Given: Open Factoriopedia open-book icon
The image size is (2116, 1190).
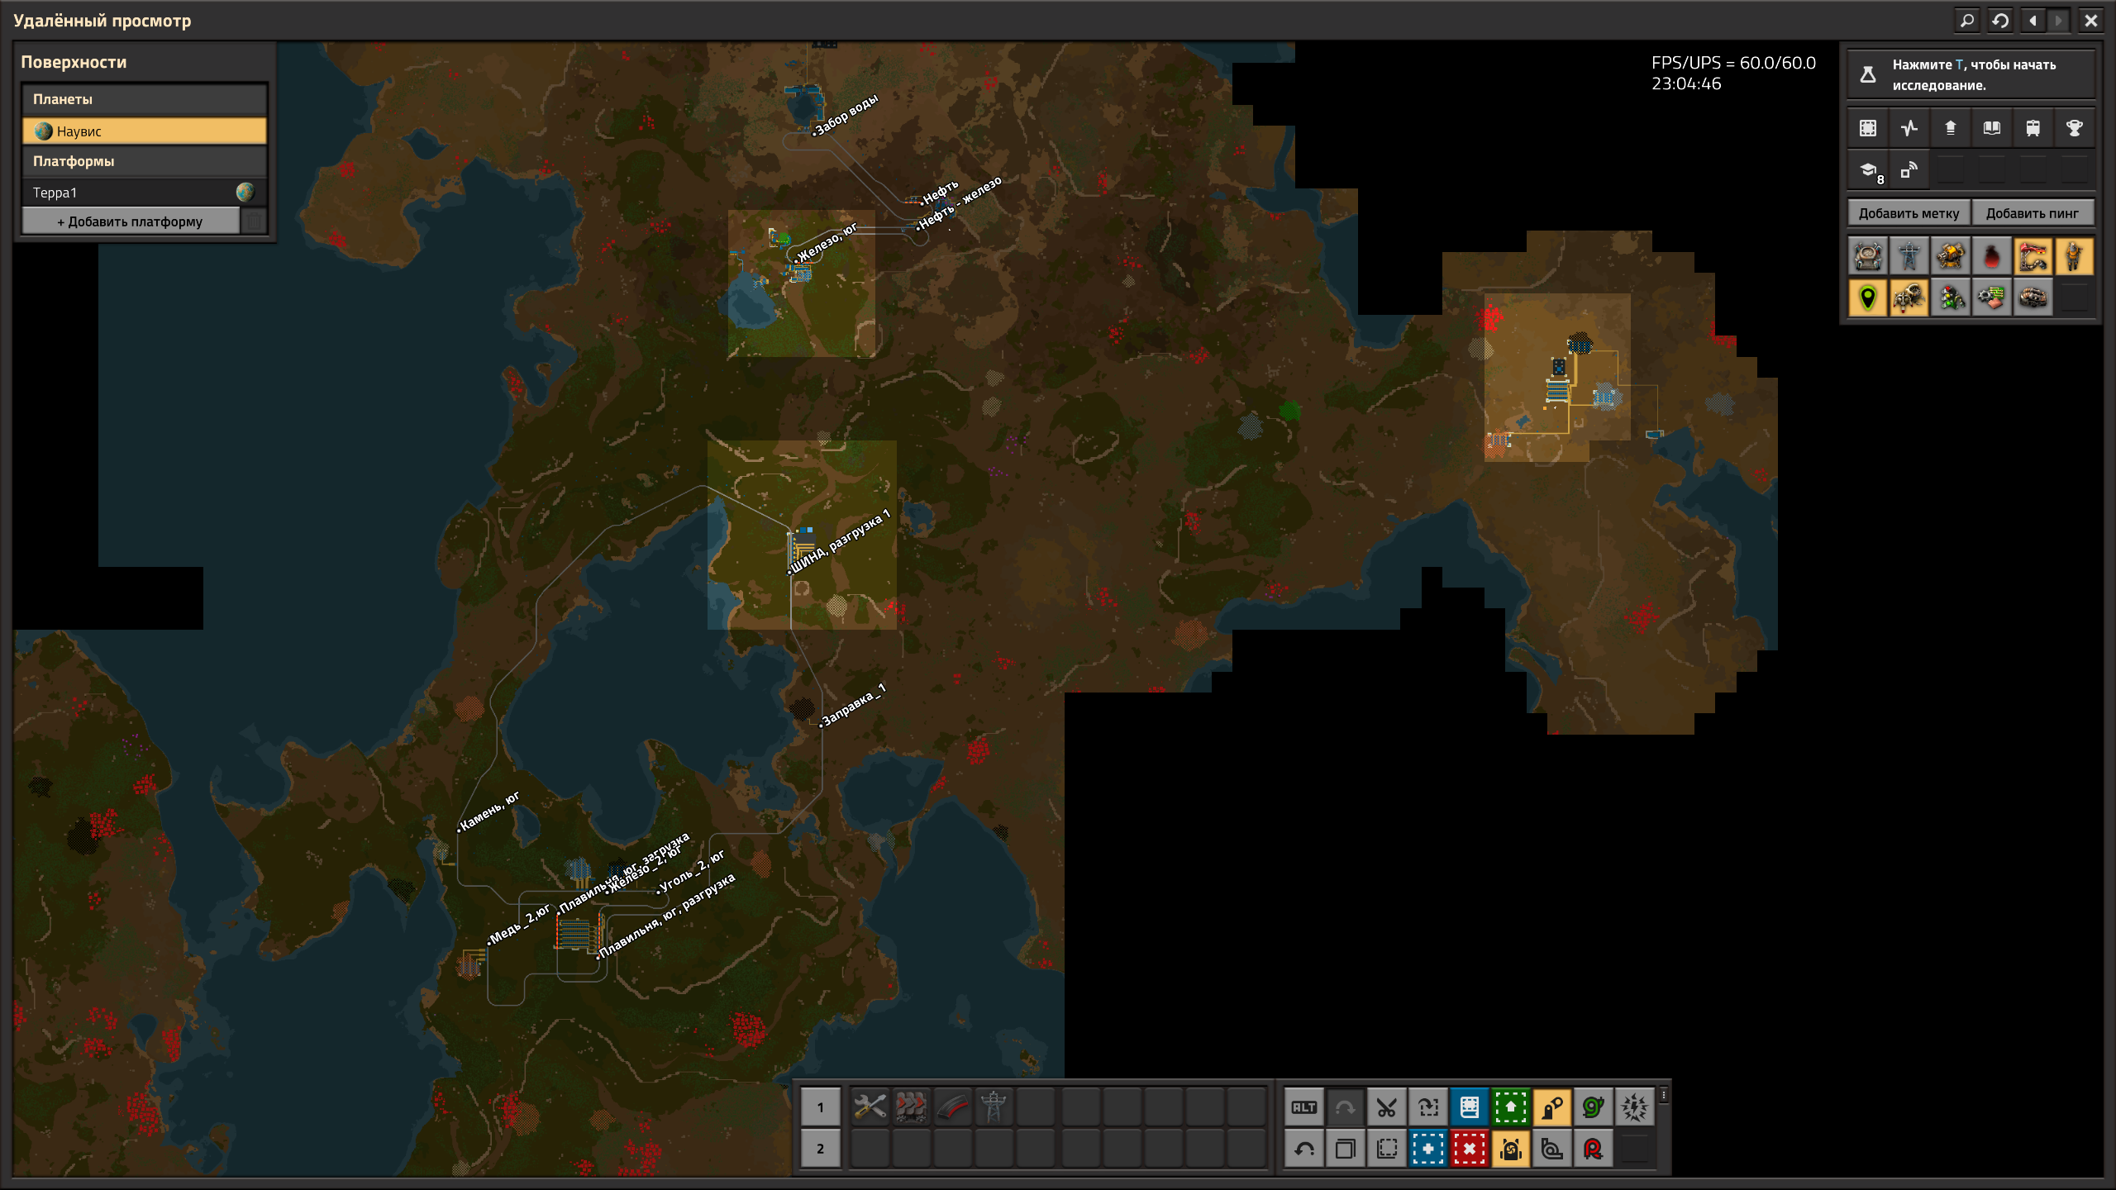Looking at the screenshot, I should (x=1991, y=128).
